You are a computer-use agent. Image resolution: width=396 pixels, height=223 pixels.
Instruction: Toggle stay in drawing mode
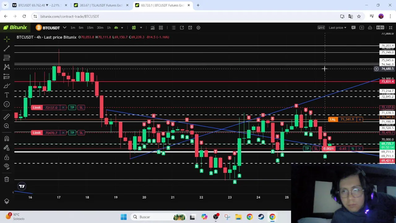pyautogui.click(x=7, y=148)
